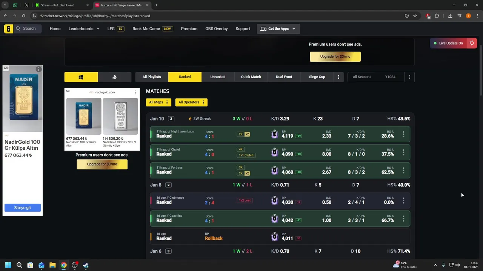This screenshot has width=483, height=271.
Task: Click the refresh icon beside Live Update
Action: click(472, 43)
